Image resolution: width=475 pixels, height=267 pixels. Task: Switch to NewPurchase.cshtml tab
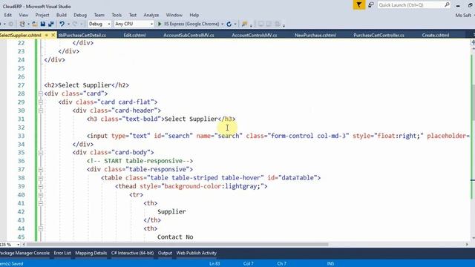(x=315, y=35)
